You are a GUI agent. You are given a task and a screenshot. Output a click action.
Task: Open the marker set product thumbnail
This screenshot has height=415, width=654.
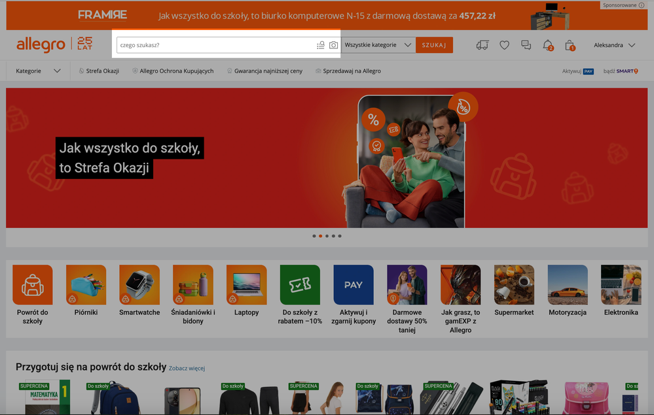click(x=519, y=397)
